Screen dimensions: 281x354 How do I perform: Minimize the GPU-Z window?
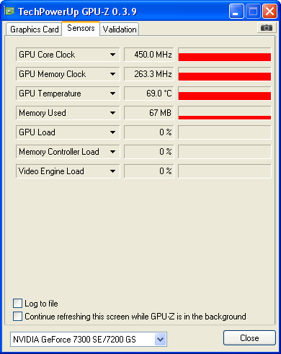236,12
